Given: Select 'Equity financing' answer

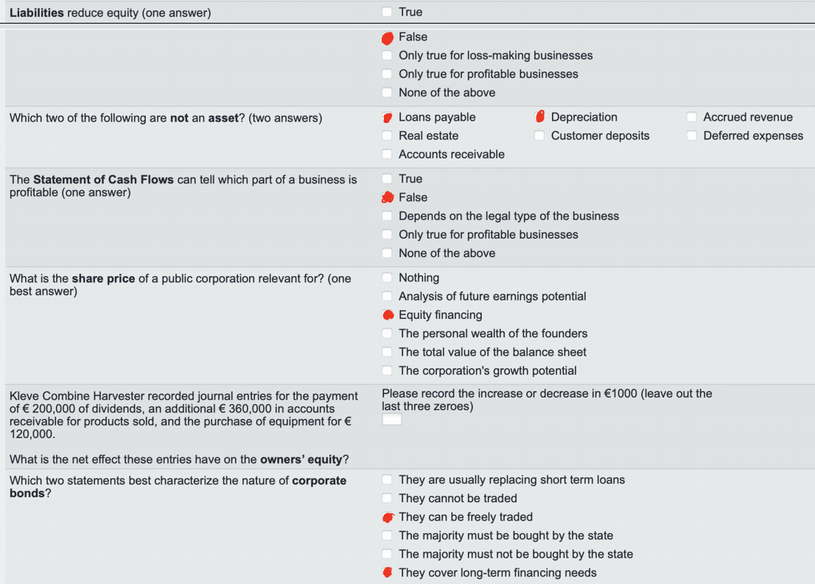Looking at the screenshot, I should click(387, 314).
